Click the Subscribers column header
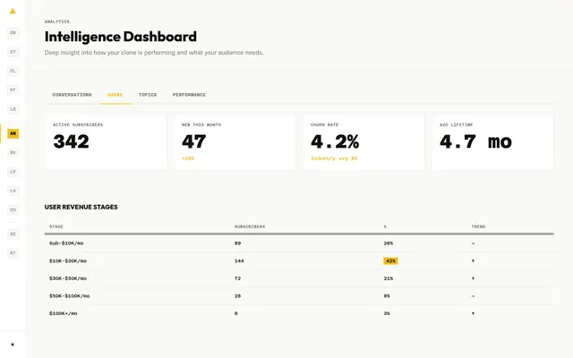The height and width of the screenshot is (358, 573). 250,226
